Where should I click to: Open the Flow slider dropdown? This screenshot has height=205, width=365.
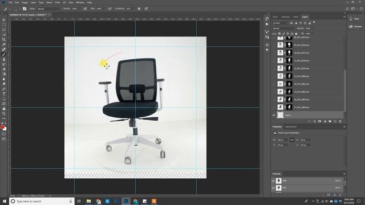[104, 9]
